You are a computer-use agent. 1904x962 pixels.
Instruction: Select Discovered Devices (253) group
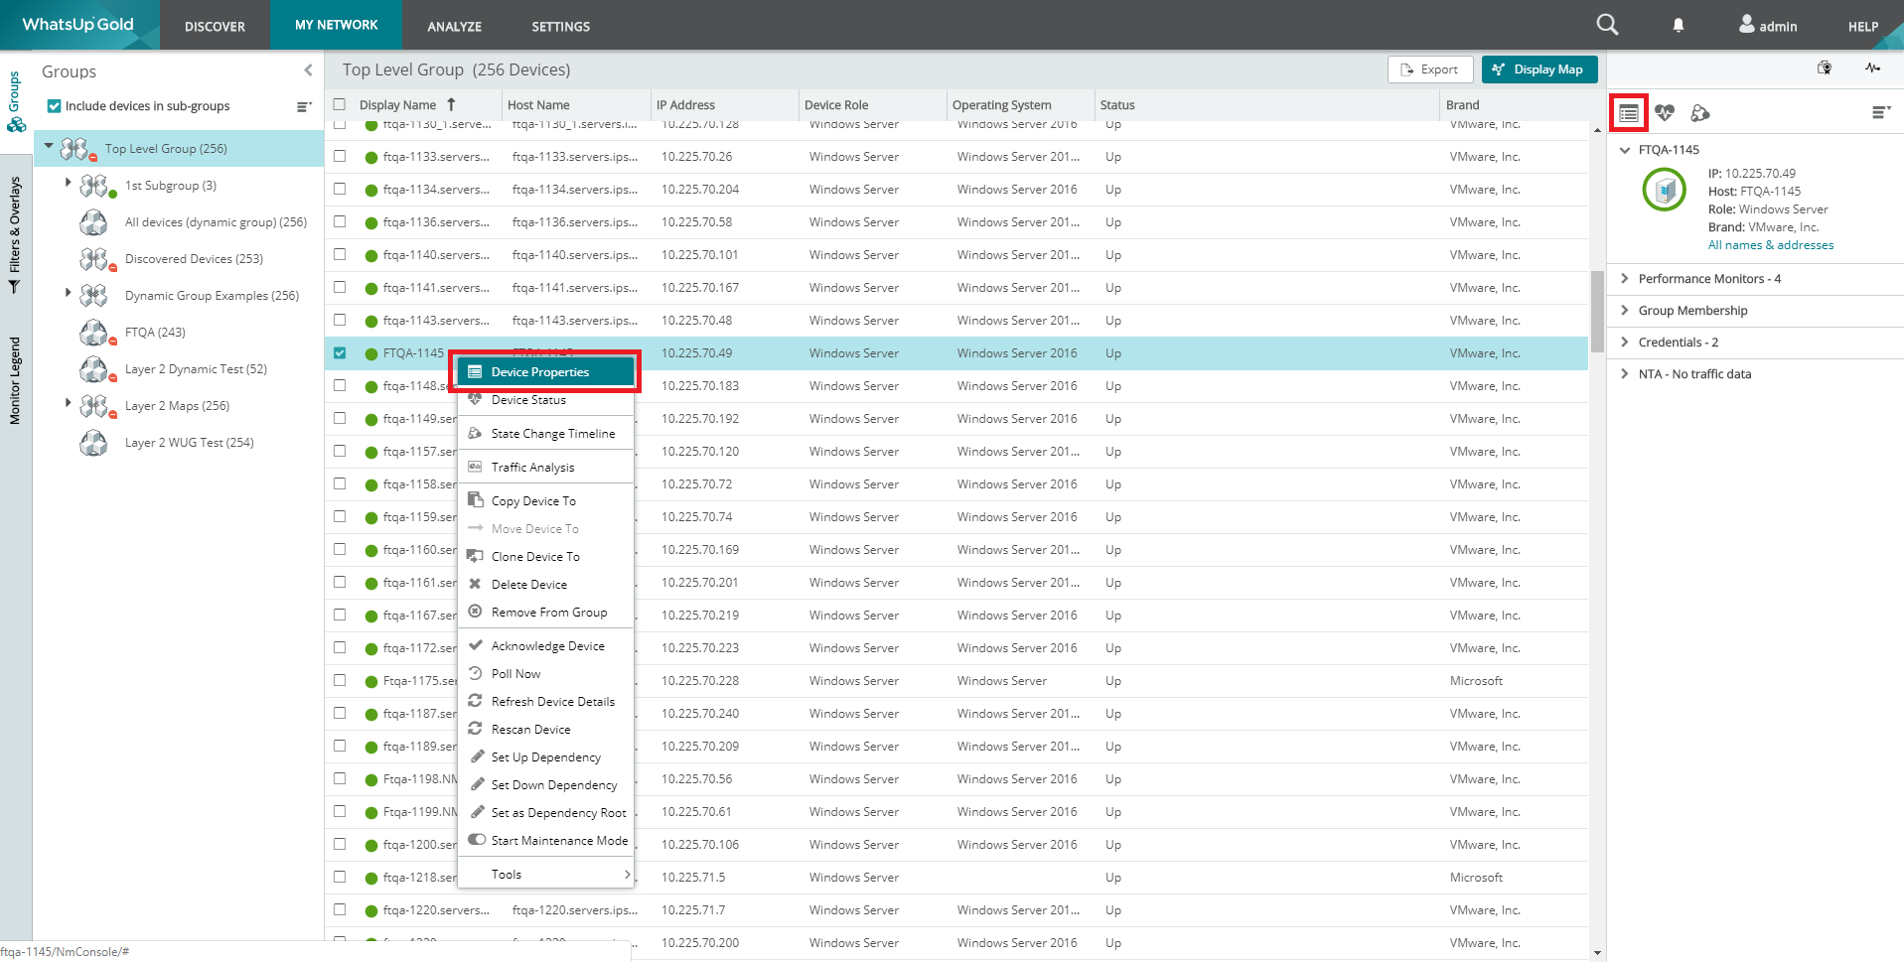click(194, 259)
